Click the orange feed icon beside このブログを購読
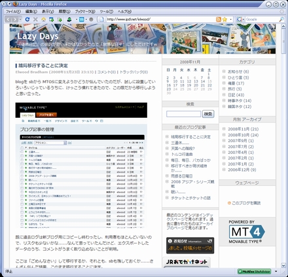Image resolution: width=288 pixels, height=277 pixels. tap(229, 203)
